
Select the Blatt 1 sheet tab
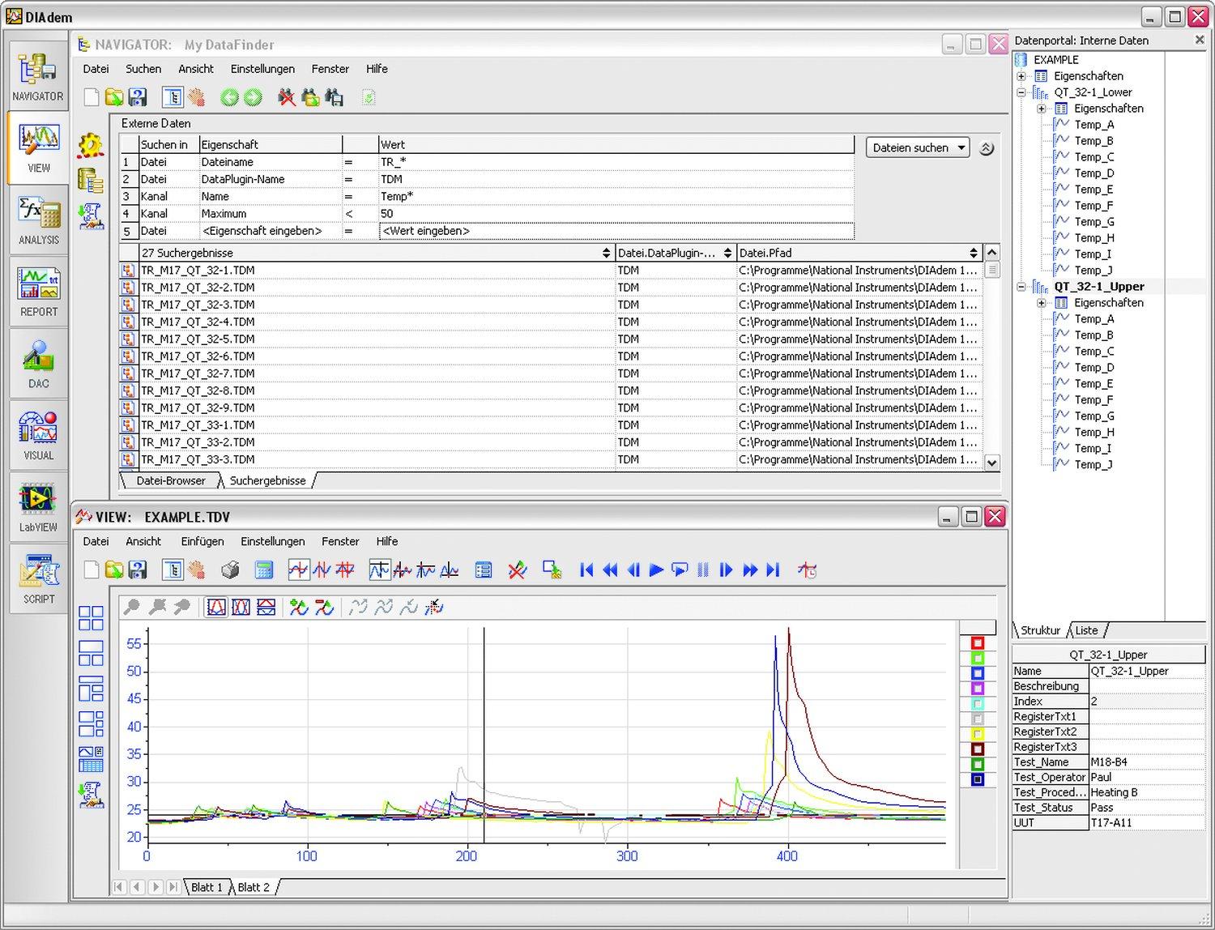click(x=207, y=887)
